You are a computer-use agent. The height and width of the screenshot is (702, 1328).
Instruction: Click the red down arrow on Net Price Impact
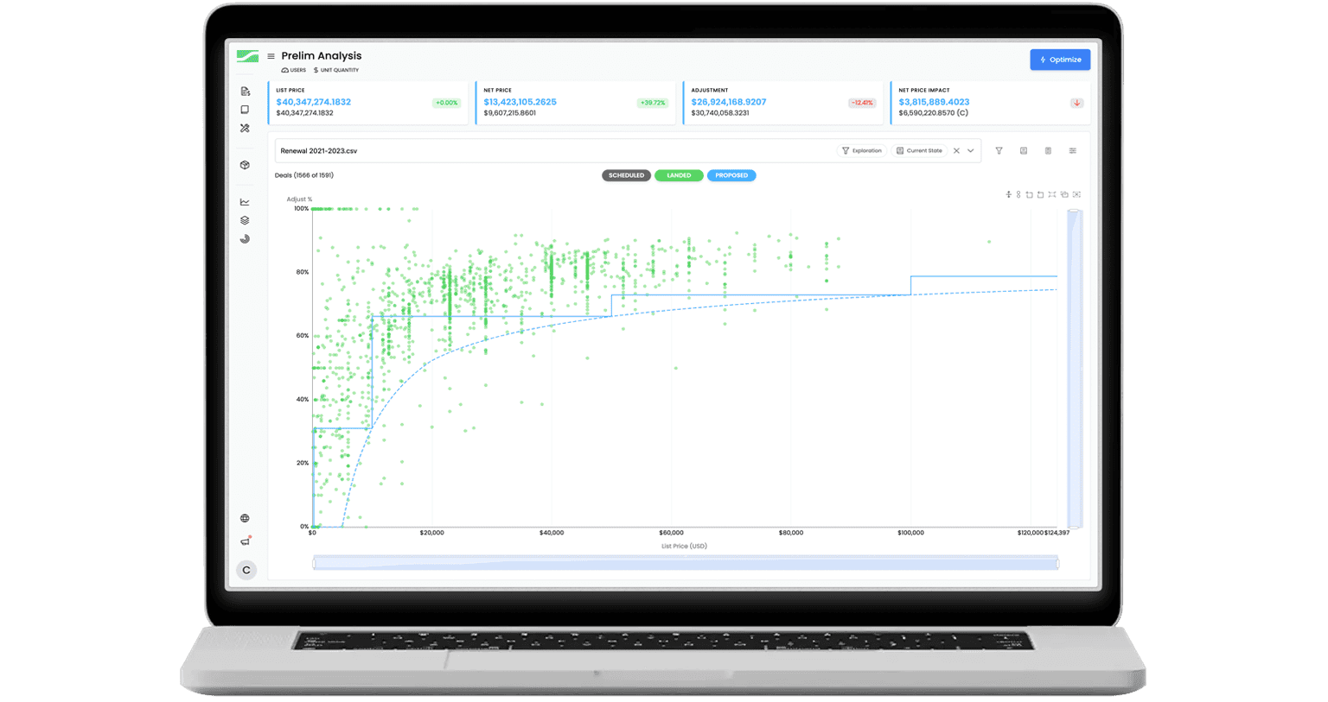click(x=1076, y=103)
